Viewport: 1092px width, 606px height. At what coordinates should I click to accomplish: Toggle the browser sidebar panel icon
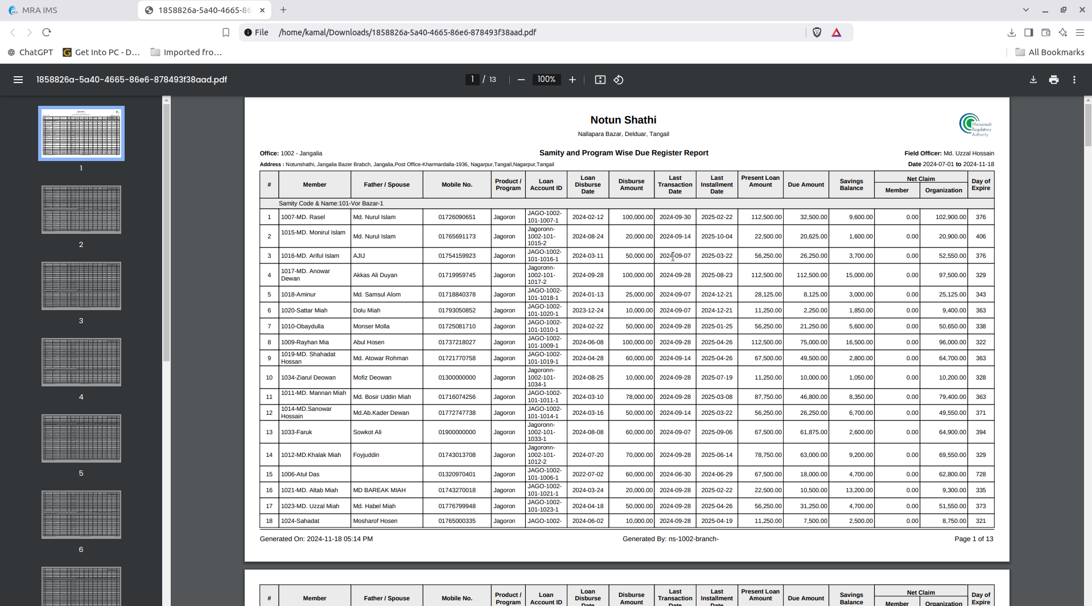click(1029, 32)
